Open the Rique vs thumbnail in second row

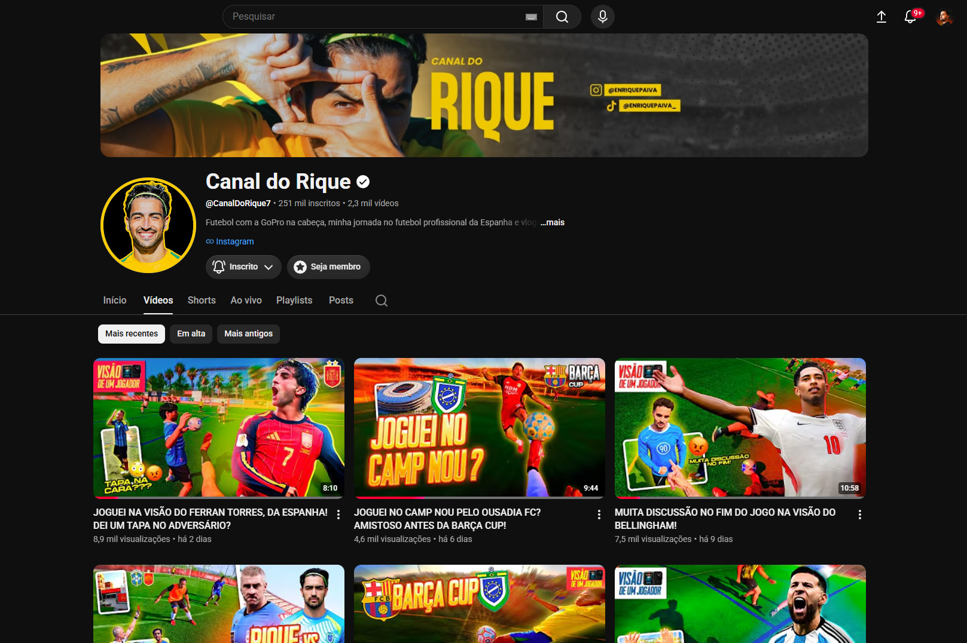(x=219, y=604)
